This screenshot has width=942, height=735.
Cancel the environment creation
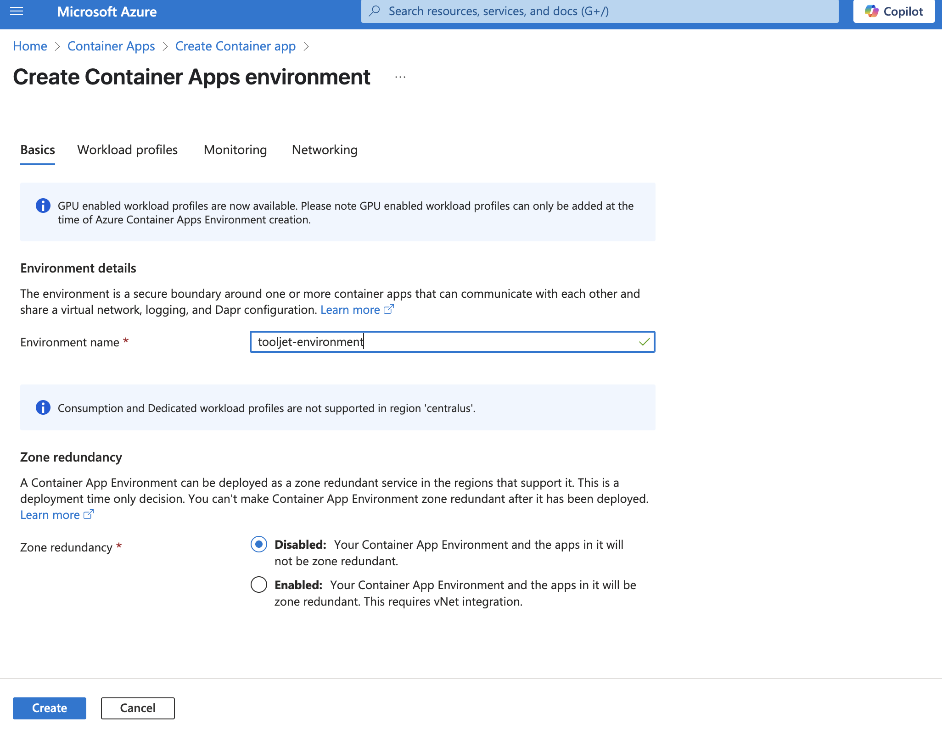(x=137, y=707)
